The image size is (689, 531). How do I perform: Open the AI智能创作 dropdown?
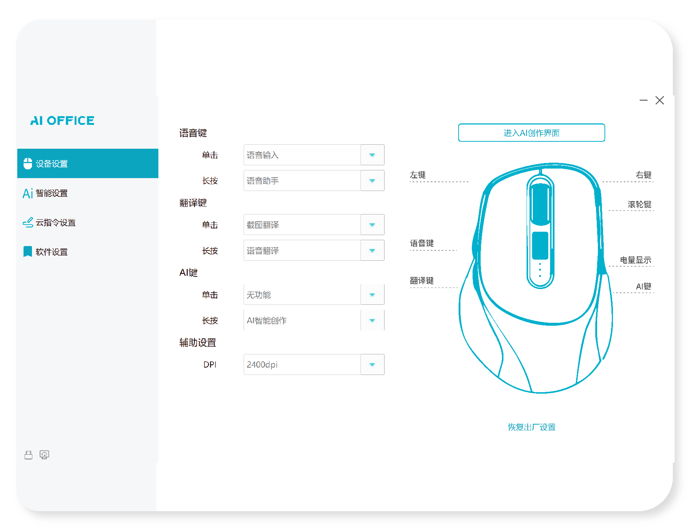coord(372,320)
